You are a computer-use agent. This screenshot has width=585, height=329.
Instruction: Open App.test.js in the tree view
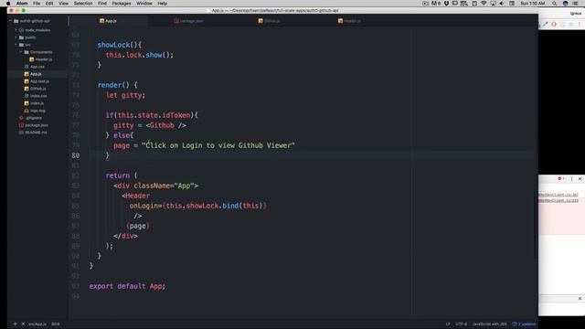coord(39,81)
